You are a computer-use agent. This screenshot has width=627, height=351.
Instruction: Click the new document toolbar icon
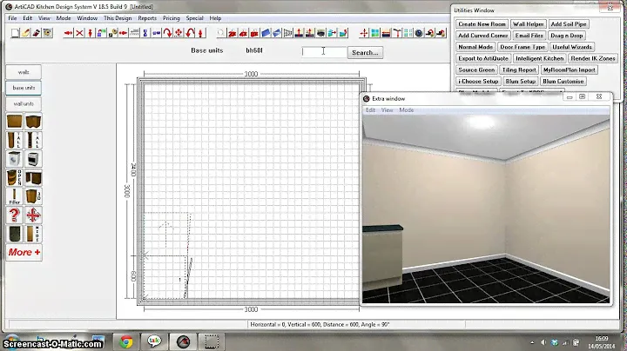13,33
